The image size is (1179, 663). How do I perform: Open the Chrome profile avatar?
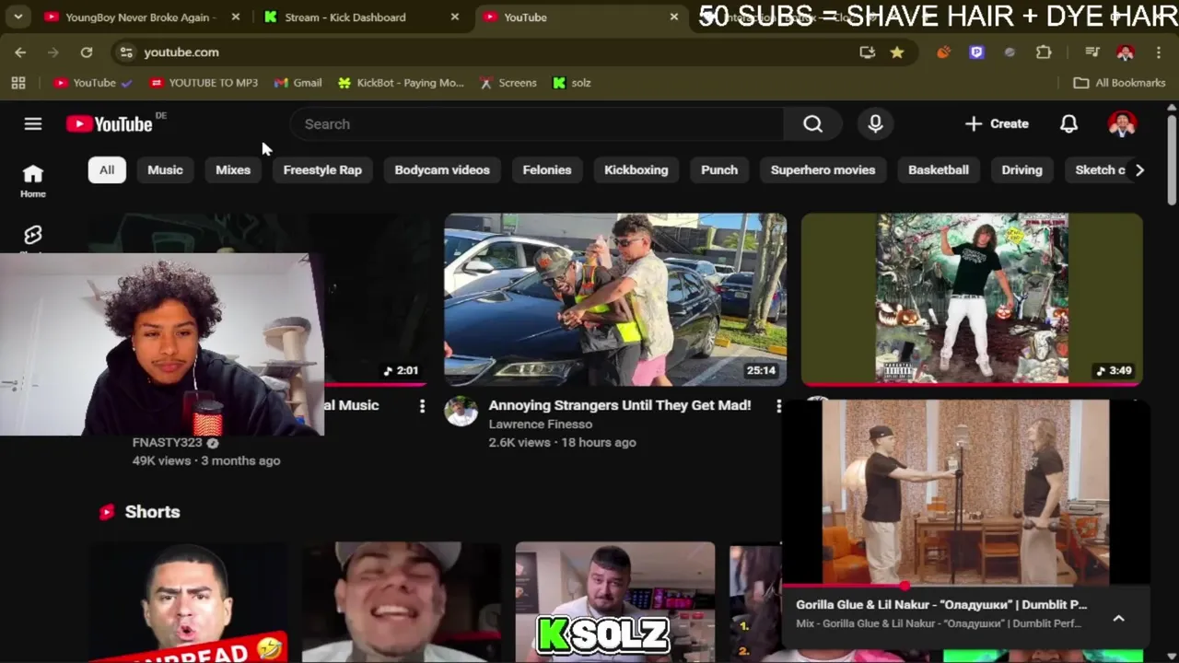[x=1125, y=52]
